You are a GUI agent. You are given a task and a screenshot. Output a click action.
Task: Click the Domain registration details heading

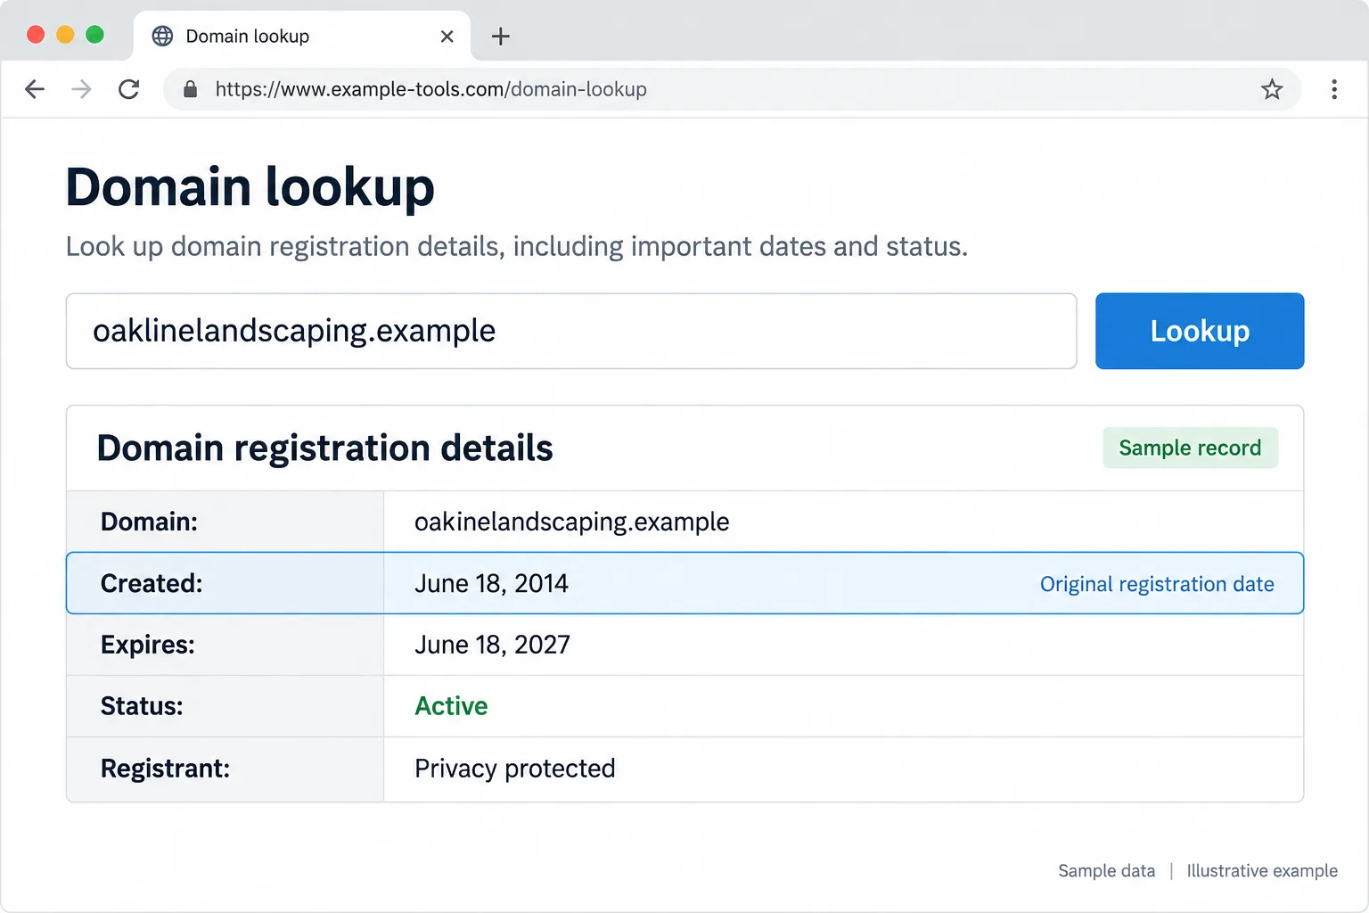tap(324, 448)
